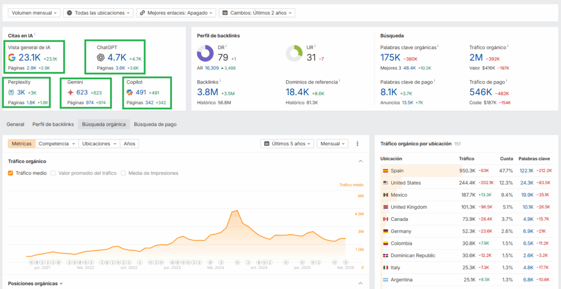Click the United States flag icon

[385, 182]
